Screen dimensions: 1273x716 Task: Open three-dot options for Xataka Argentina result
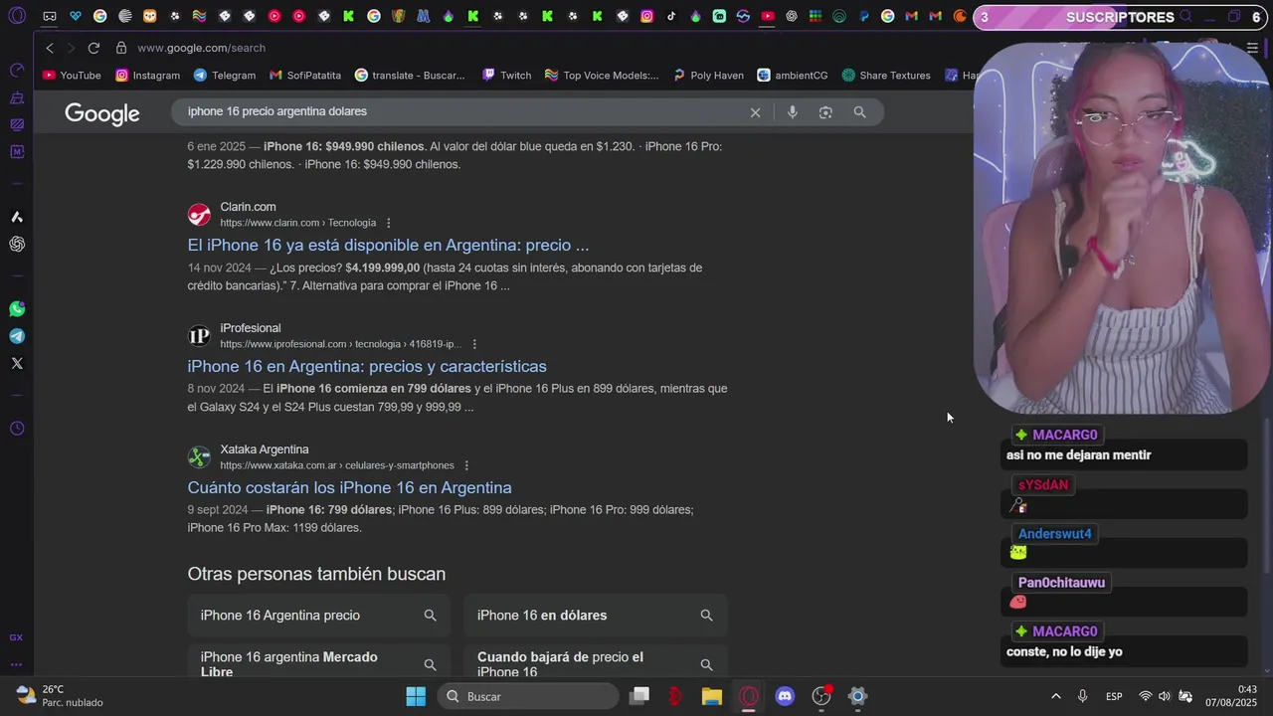click(x=466, y=465)
